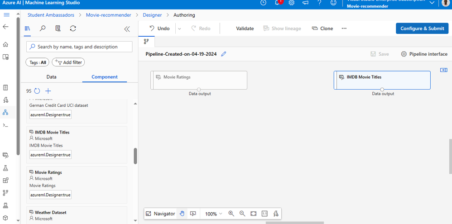Refresh the asset library panel
Image resolution: width=452 pixels, height=224 pixels.
[x=73, y=29]
